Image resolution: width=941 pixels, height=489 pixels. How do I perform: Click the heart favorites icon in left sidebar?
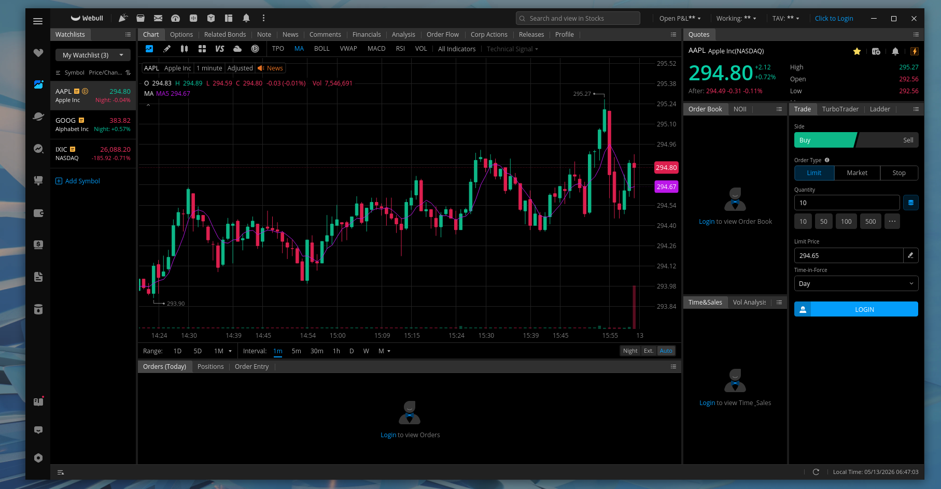[38, 53]
